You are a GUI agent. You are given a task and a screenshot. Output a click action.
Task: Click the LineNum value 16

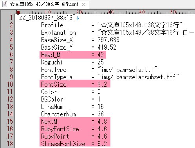(101, 107)
